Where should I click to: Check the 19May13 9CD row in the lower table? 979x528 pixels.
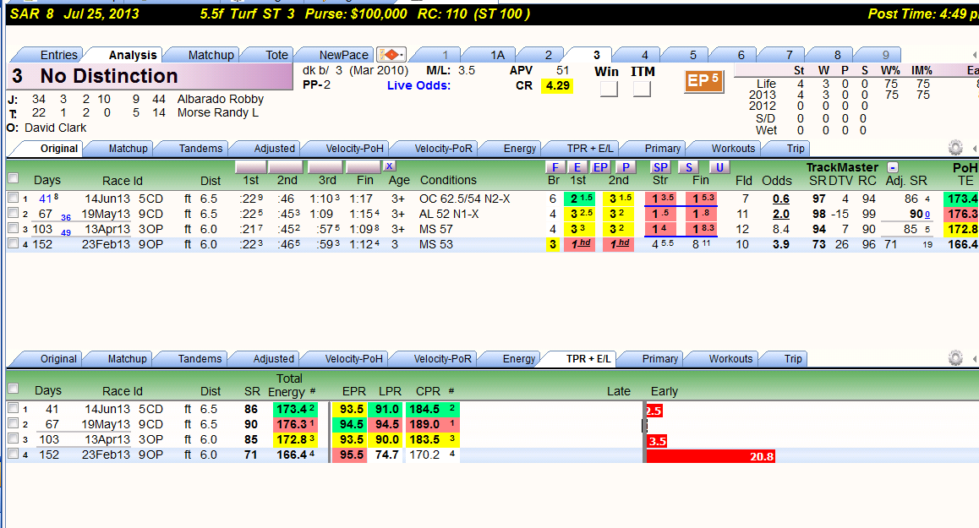[x=13, y=424]
